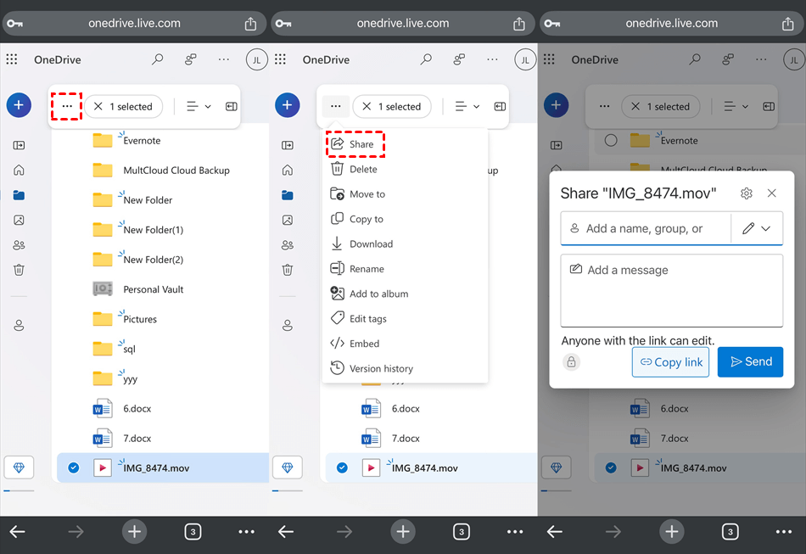Select Version history from the menu
This screenshot has height=554, width=806.
tap(381, 368)
